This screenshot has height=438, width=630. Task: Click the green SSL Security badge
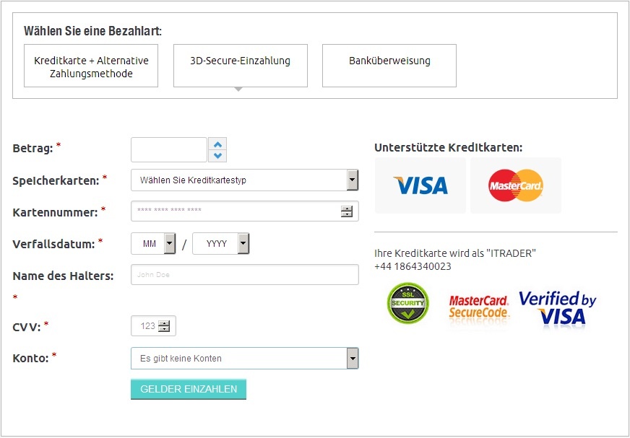408,303
